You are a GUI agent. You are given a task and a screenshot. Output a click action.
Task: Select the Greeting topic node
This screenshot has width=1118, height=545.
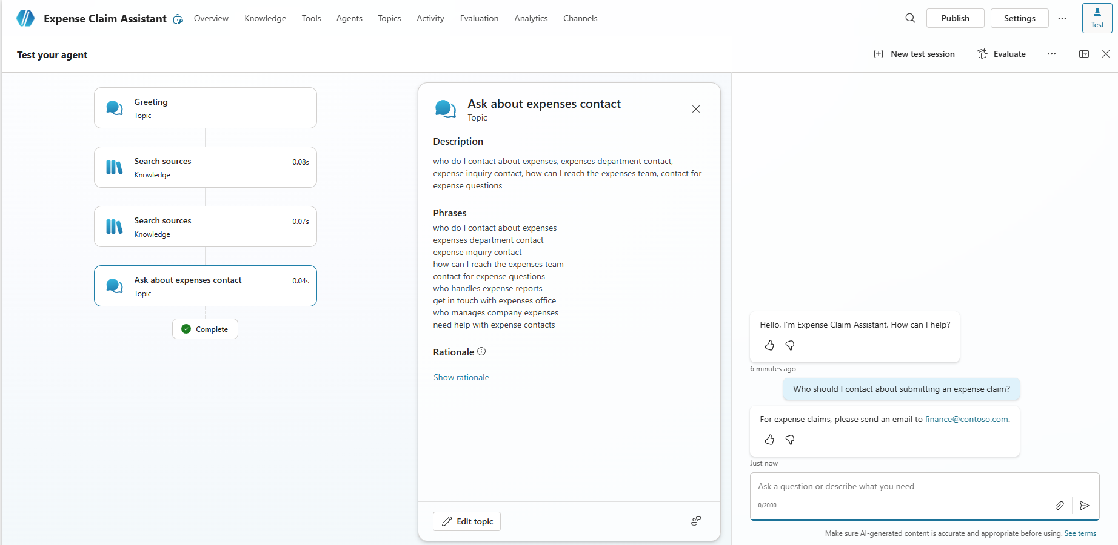(x=206, y=108)
